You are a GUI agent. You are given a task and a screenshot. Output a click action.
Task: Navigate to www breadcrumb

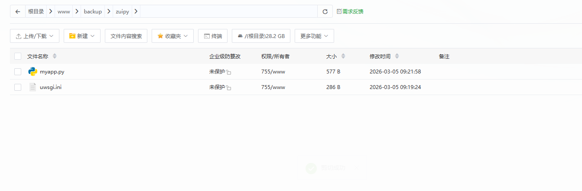64,12
